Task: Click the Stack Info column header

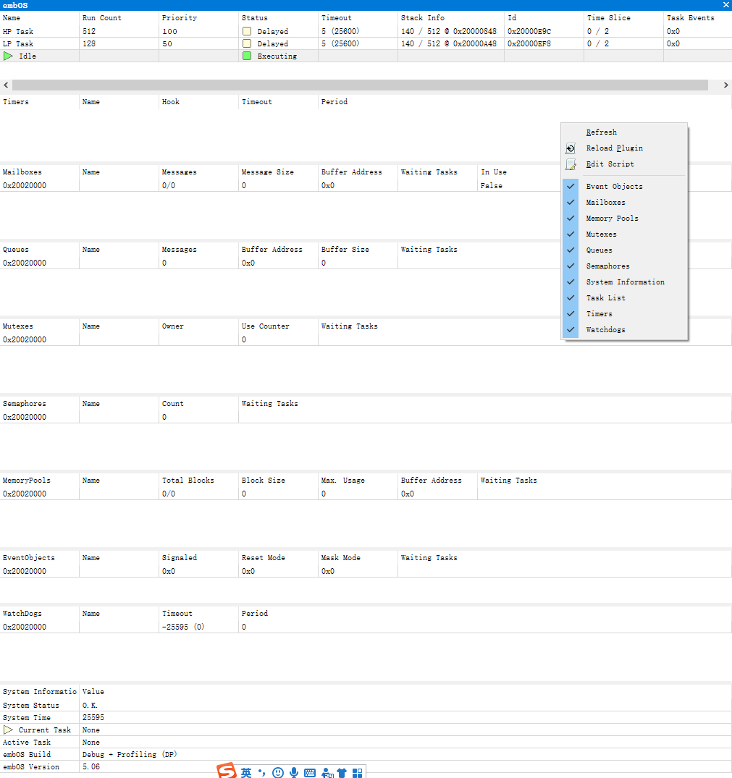Action: (422, 18)
